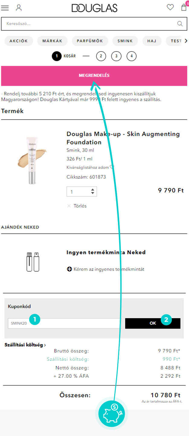
Task: Select the SMINK category tab
Action: [125, 41]
